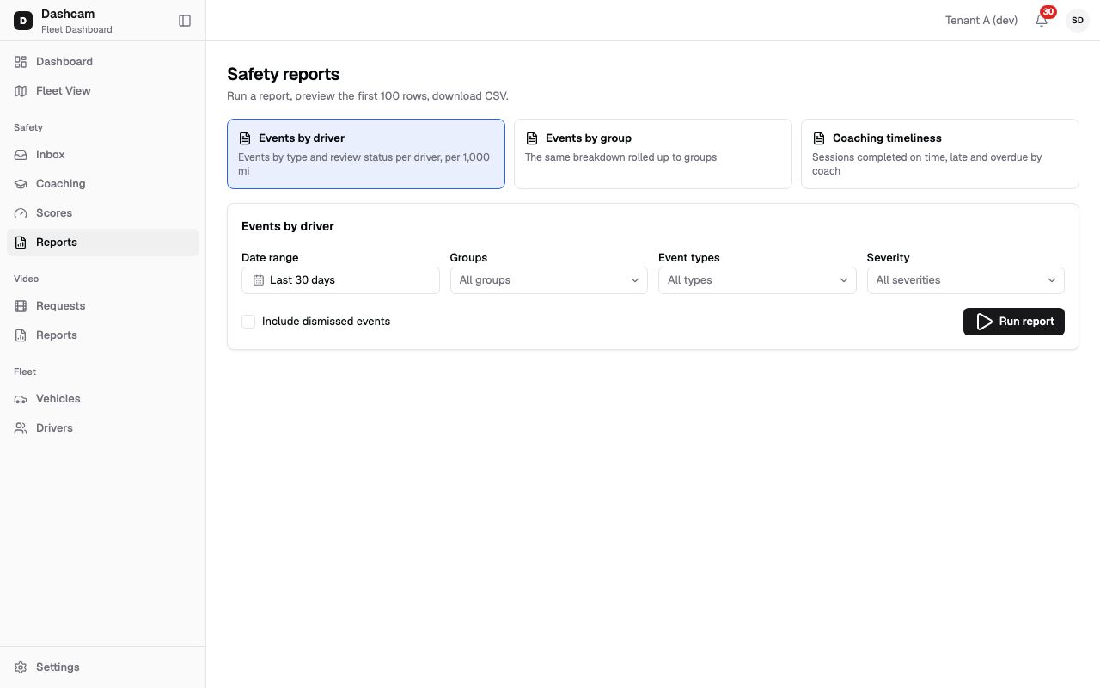Image resolution: width=1100 pixels, height=688 pixels.
Task: Open Settings gear icon
Action: click(21, 667)
